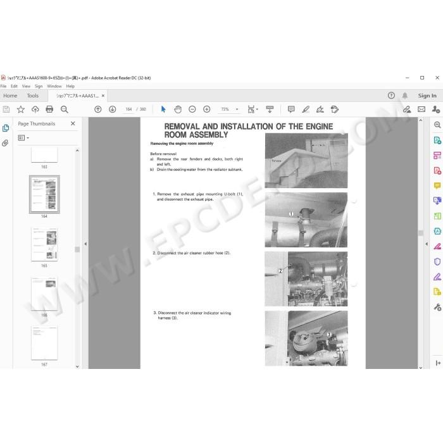Image resolution: width=443 pixels, height=443 pixels.
Task: Zoom in with plus button
Action: [x=207, y=109]
